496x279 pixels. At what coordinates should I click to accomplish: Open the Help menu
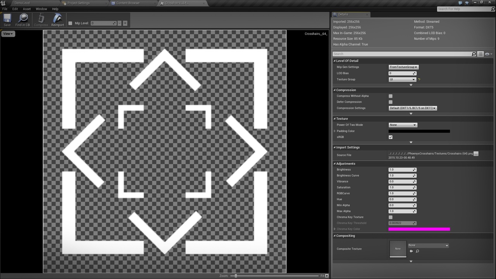pyautogui.click(x=55, y=9)
